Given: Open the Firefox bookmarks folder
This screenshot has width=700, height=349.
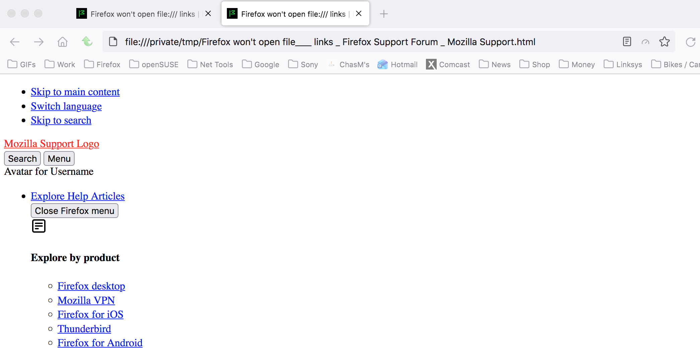Looking at the screenshot, I should click(x=102, y=65).
